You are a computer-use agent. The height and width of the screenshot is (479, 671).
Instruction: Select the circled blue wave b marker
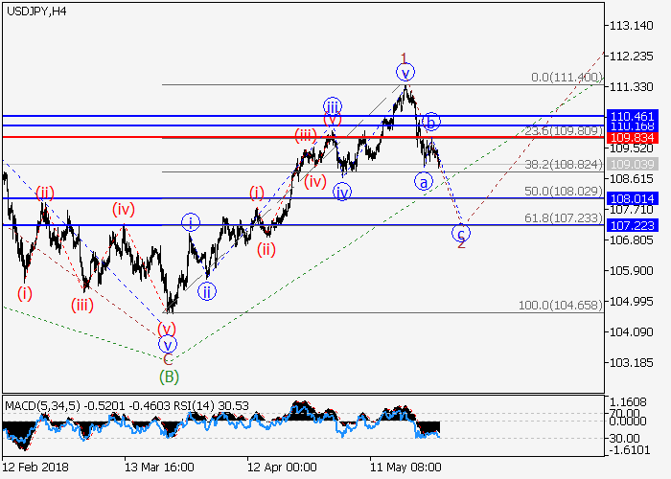(431, 121)
